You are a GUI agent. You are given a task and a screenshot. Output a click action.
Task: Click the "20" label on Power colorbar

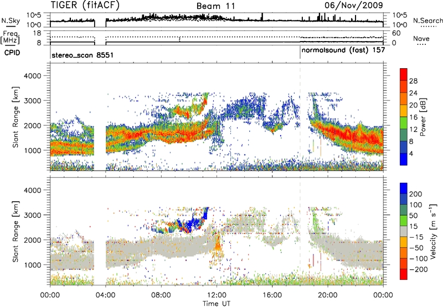click(413, 105)
